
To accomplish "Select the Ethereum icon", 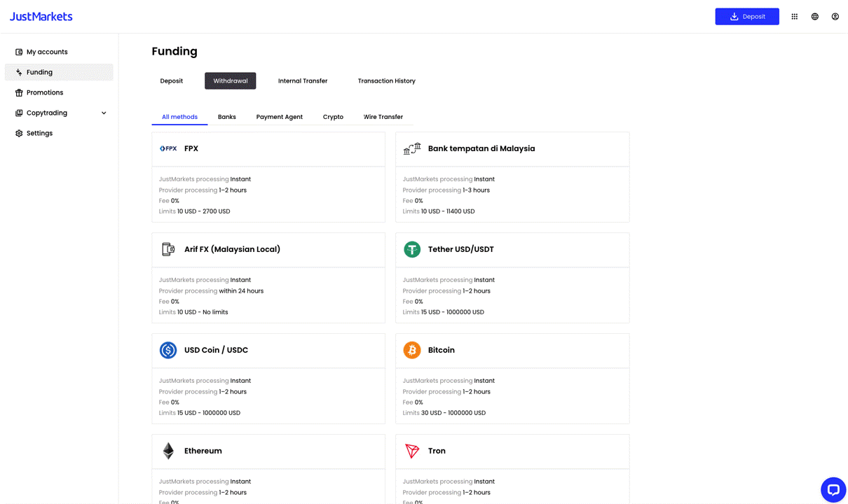I will 168,451.
